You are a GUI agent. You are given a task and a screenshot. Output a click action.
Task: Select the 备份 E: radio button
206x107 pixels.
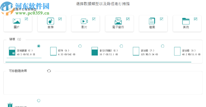[121, 46]
